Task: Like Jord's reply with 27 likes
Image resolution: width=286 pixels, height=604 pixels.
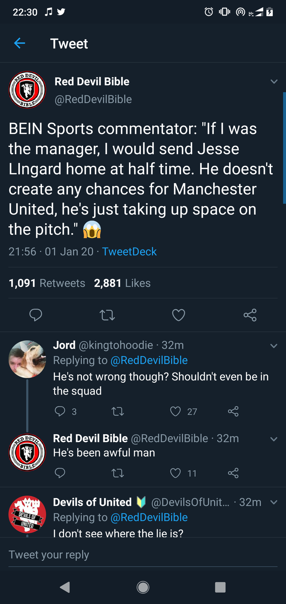Action: 176,411
